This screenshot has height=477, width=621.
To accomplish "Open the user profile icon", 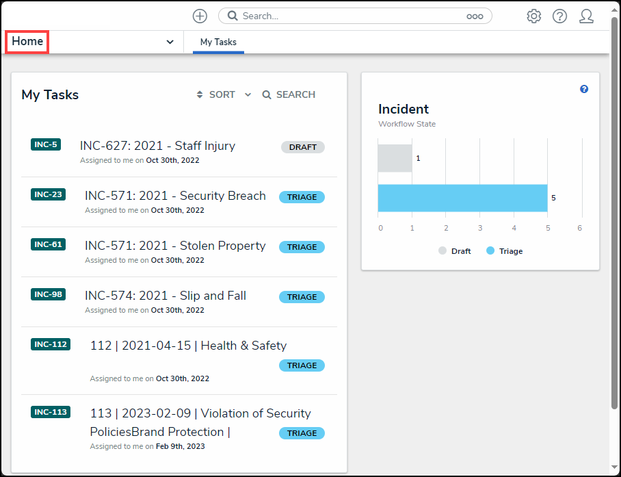I will [x=586, y=16].
